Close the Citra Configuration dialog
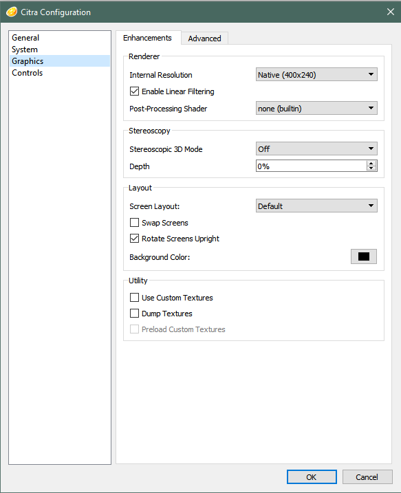The image size is (401, 493). [390, 12]
